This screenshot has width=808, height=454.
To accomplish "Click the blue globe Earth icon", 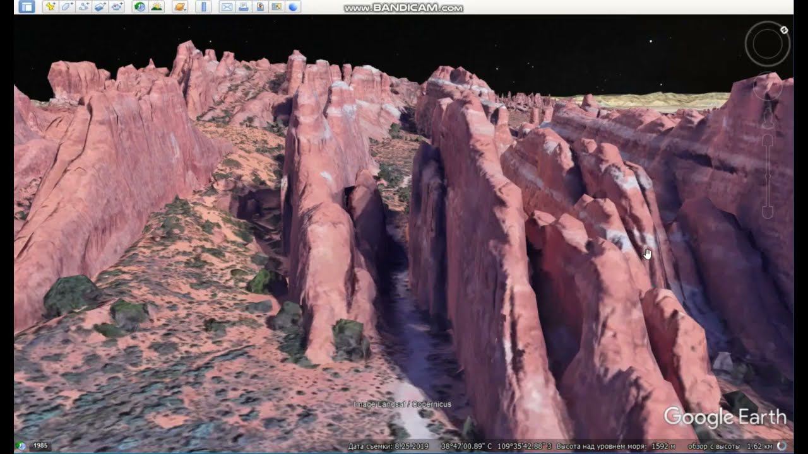I will point(292,7).
